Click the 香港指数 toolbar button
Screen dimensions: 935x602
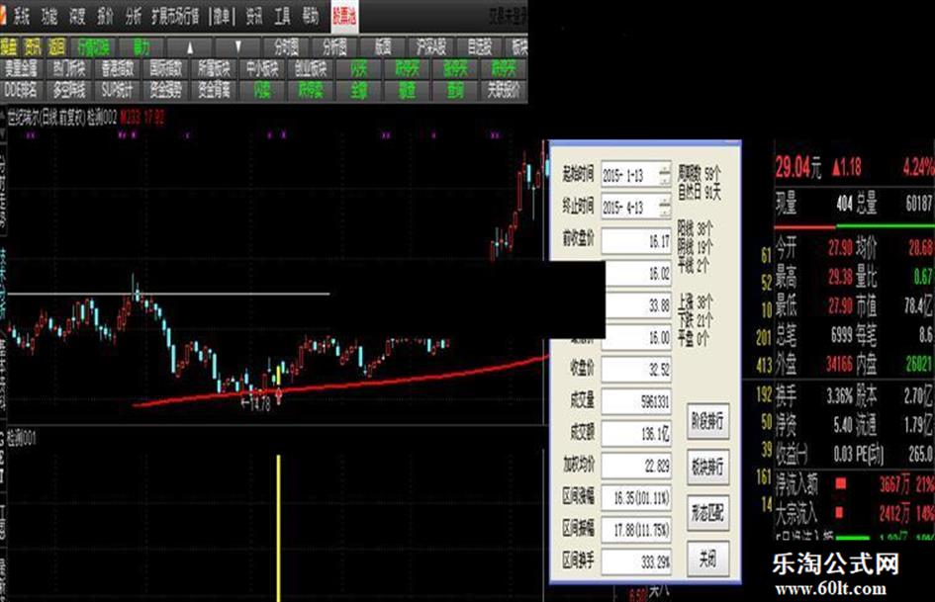click(x=118, y=68)
